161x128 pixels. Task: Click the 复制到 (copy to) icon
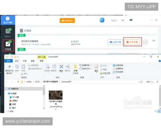pos(54,67)
